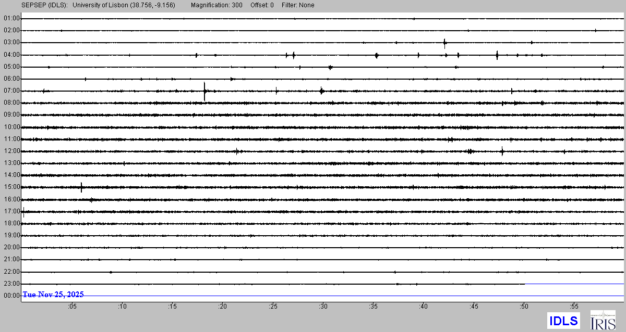
Task: Click the Filter: None header text
Action: pos(297,5)
